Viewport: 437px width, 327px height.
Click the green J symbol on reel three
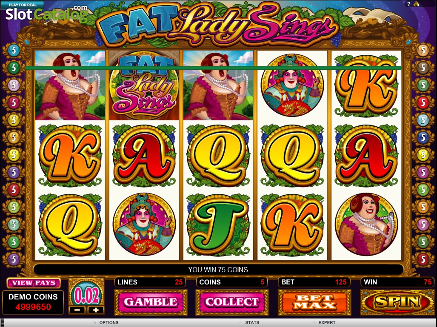click(x=218, y=225)
